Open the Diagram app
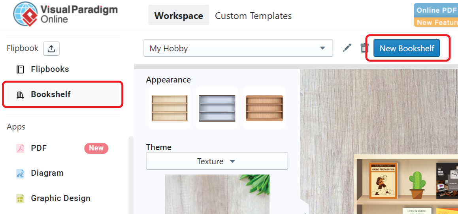The image size is (458, 214). coord(47,173)
